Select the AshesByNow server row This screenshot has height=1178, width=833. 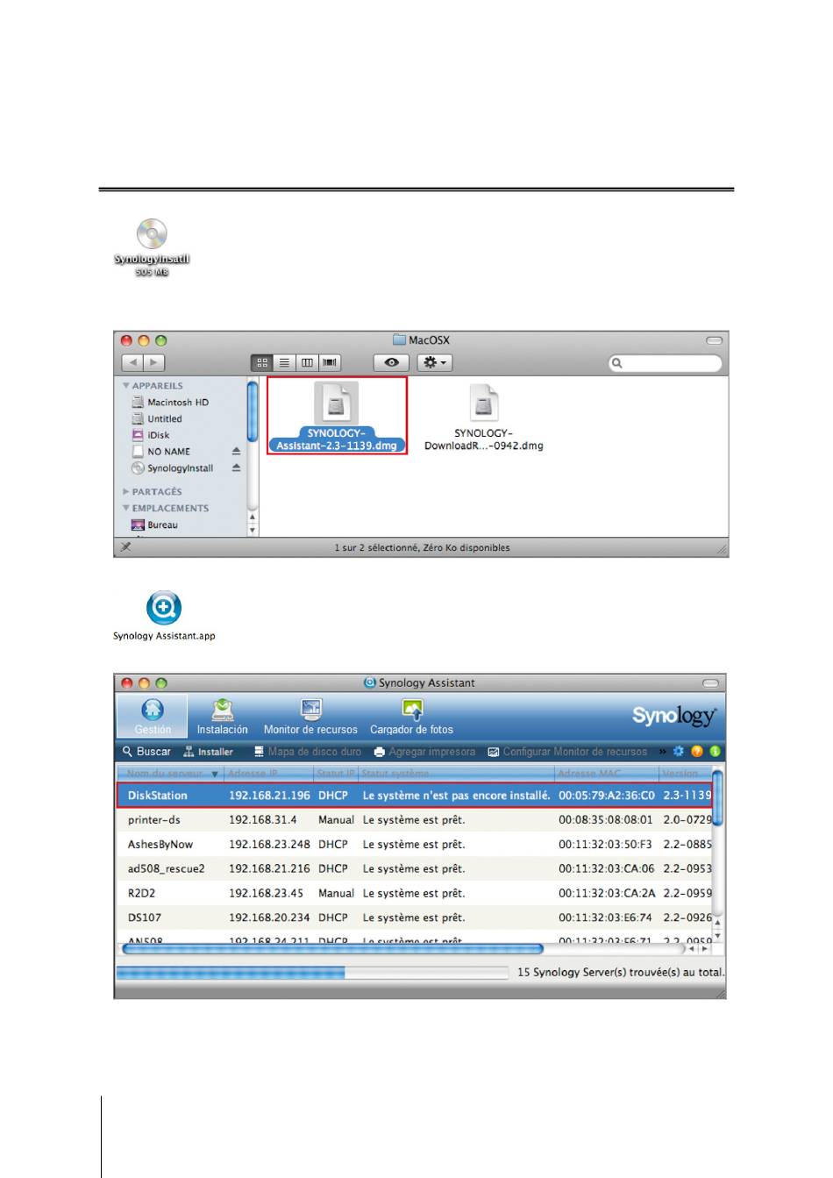[414, 845]
